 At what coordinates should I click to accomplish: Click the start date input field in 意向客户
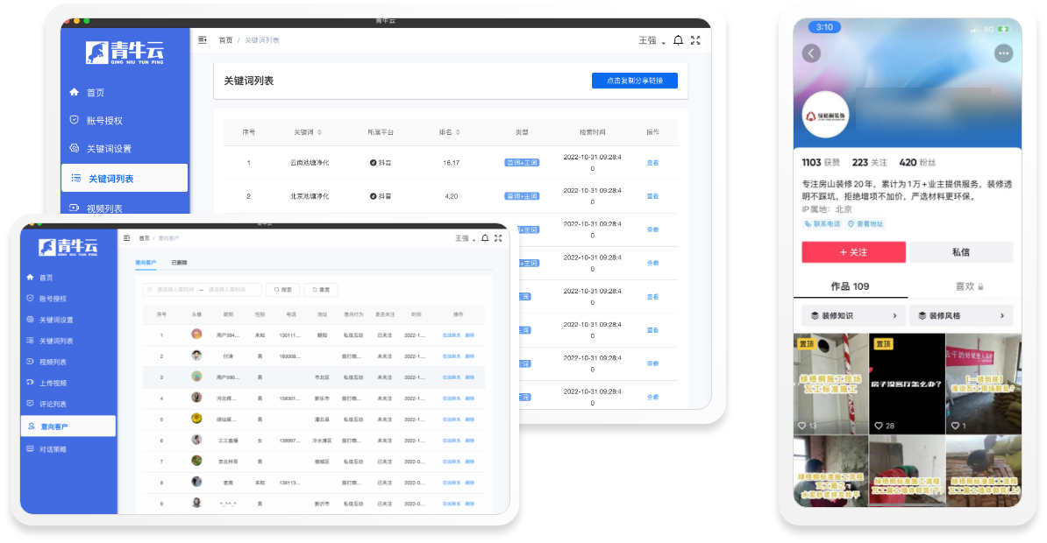click(x=175, y=290)
